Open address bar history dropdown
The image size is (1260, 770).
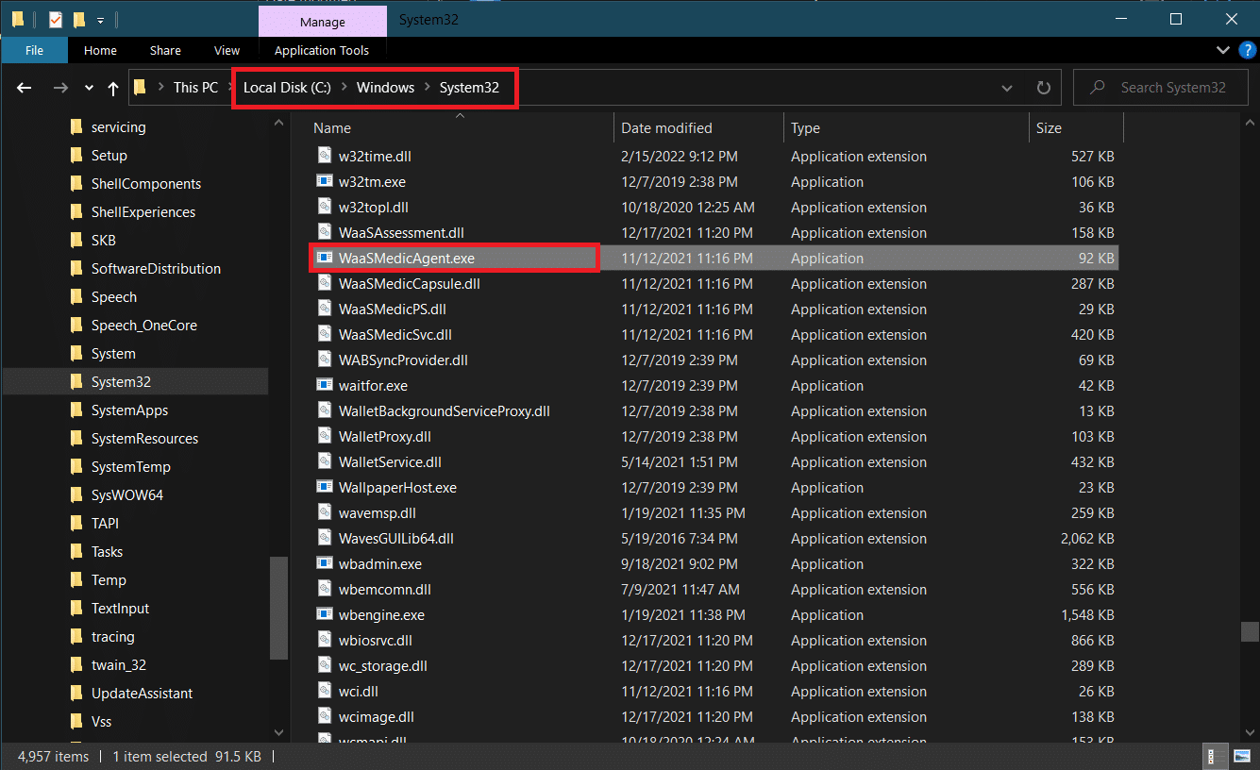click(1008, 88)
